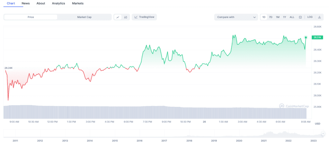Expand the Compare with chevron arrow
Viewport: 329px width, 149px height.
coord(254,17)
